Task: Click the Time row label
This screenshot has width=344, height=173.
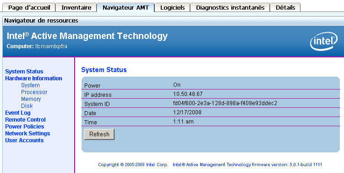Action: [91, 122]
